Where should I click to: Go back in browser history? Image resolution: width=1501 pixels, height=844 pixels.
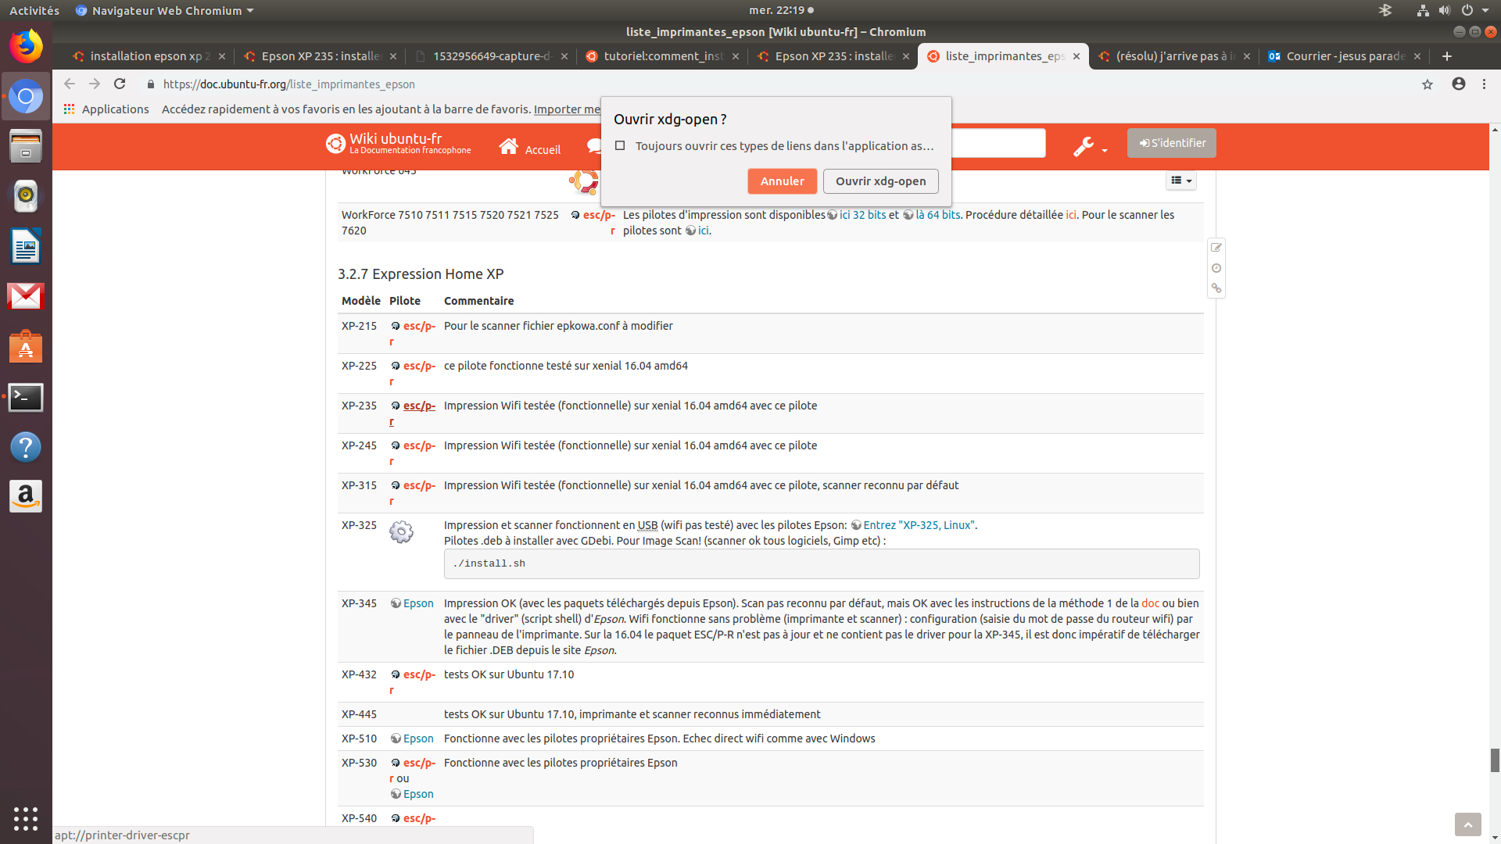pyautogui.click(x=70, y=84)
